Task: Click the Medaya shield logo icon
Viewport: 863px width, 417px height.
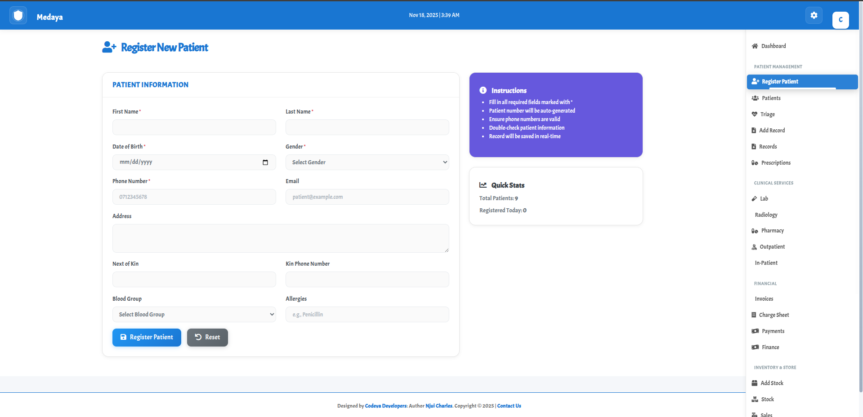Action: (x=18, y=16)
